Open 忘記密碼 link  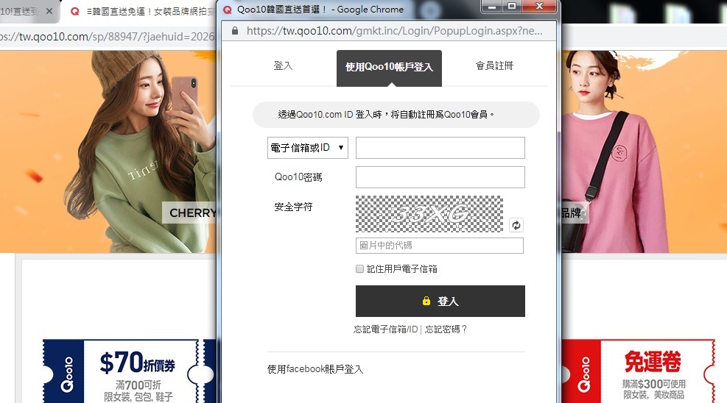(446, 329)
